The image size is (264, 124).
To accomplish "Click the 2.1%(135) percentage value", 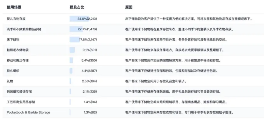I will [90, 92].
